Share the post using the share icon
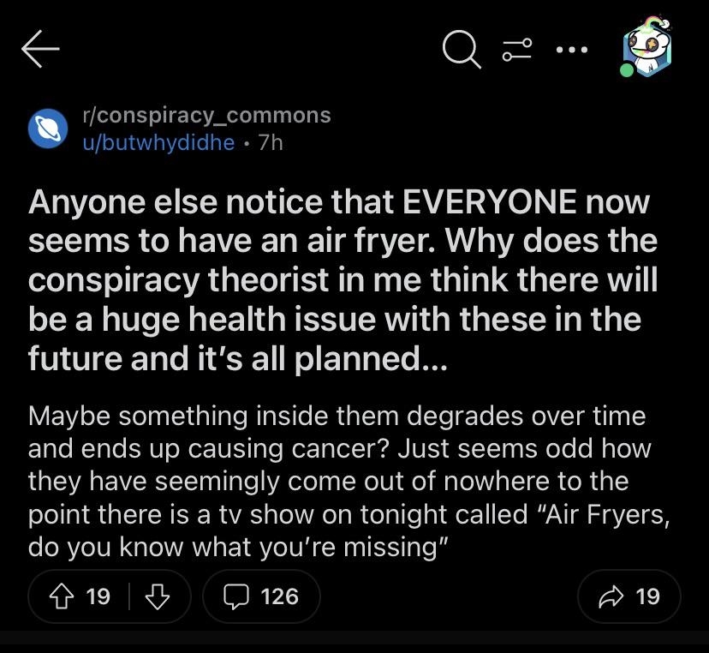This screenshot has width=709, height=653. 611,596
